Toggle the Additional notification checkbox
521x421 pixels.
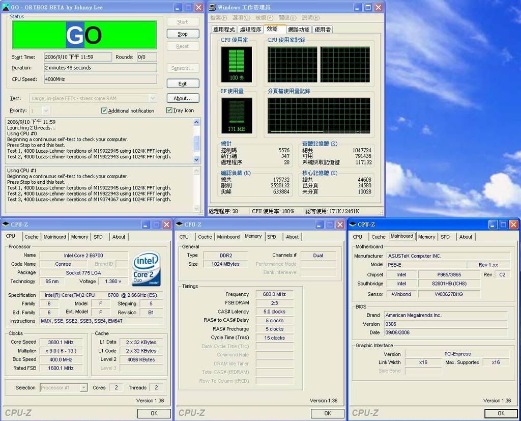coord(104,111)
